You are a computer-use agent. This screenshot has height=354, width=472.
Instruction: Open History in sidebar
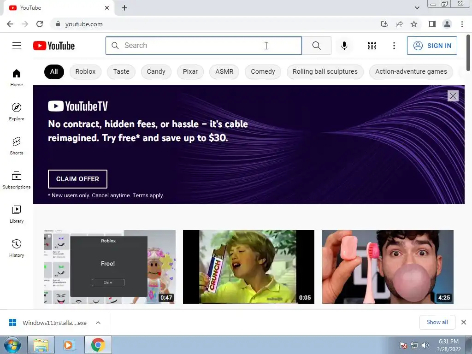point(17,248)
